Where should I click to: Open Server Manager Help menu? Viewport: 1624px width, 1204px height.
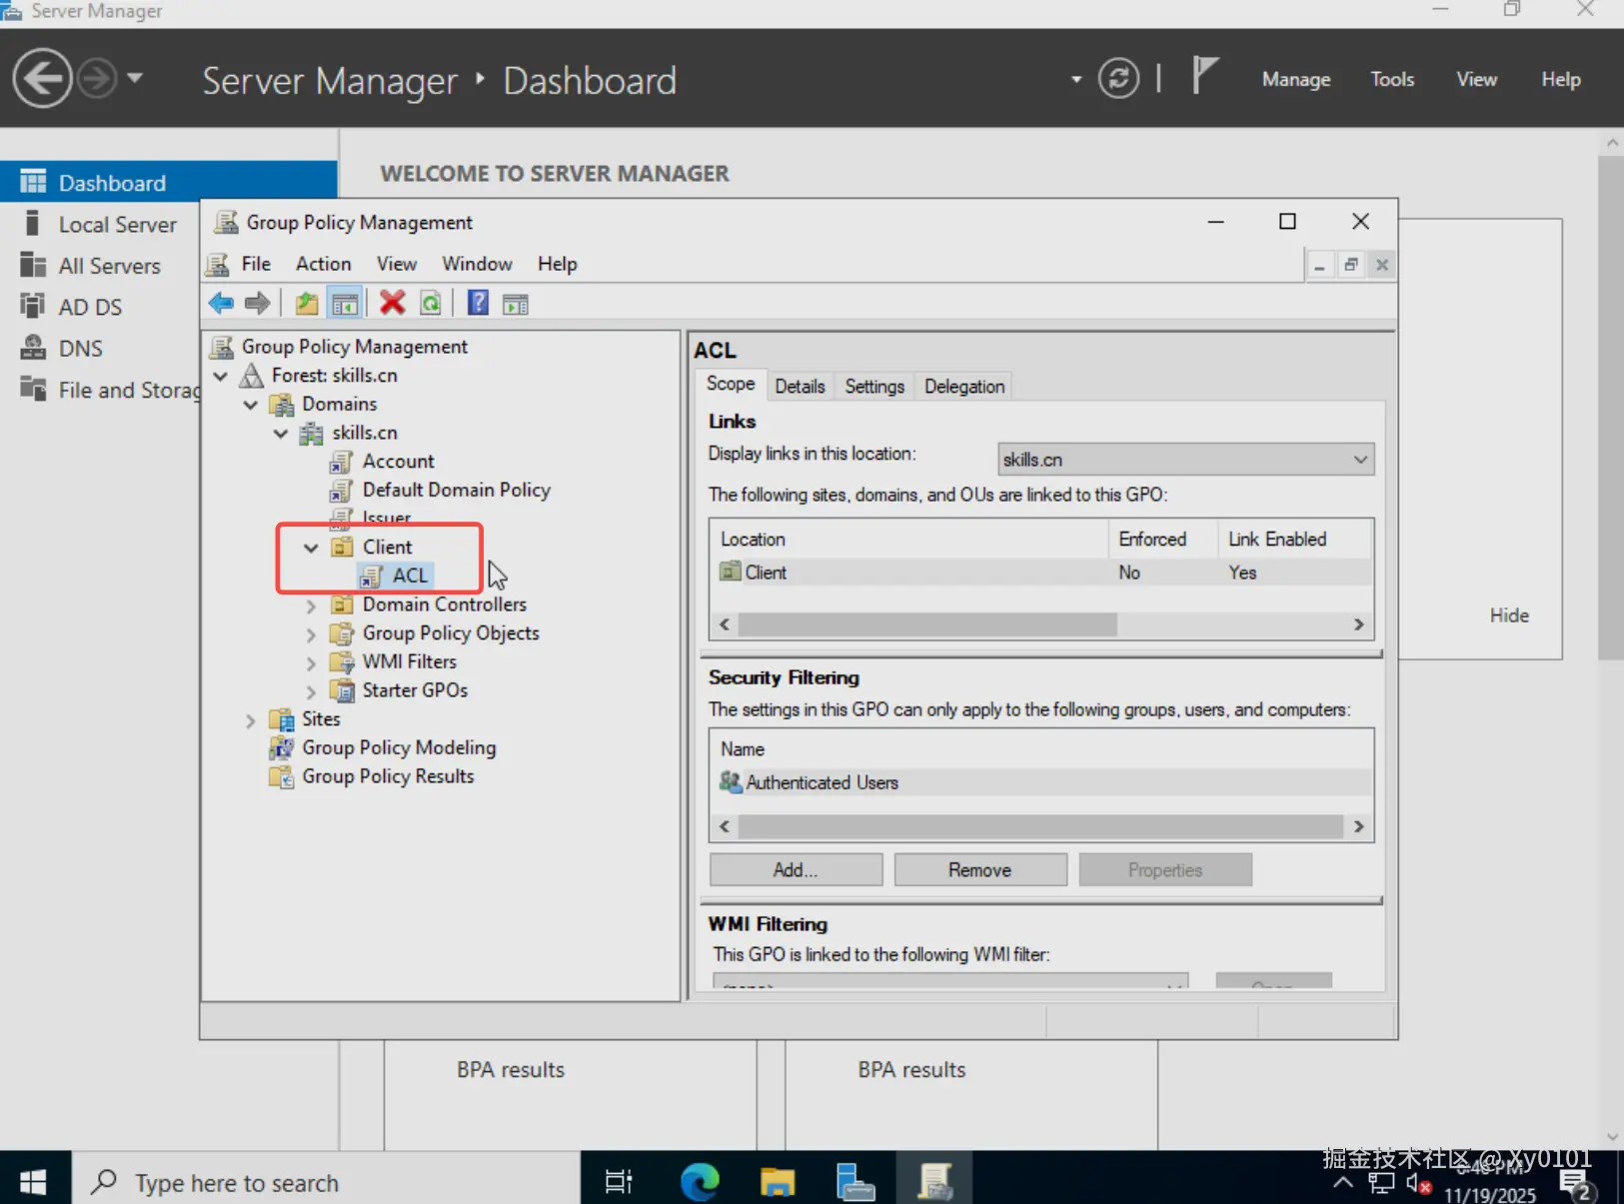1560,79
